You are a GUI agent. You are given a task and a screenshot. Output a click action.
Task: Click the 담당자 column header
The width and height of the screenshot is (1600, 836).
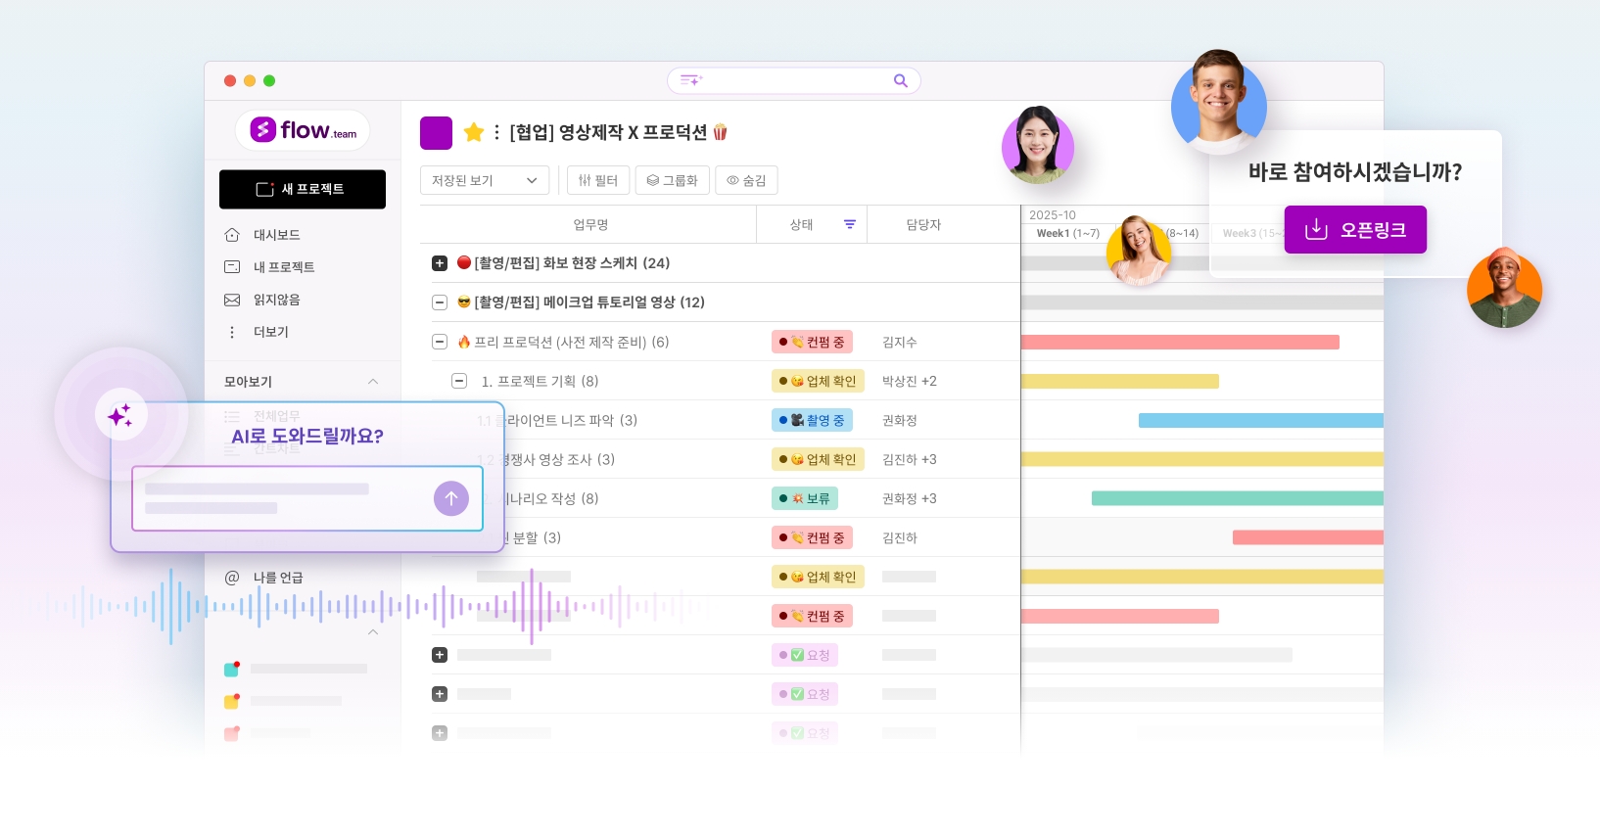click(x=923, y=224)
